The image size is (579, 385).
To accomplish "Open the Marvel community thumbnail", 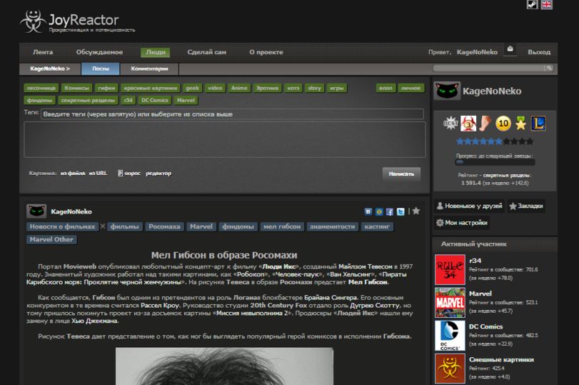I will click(450, 303).
